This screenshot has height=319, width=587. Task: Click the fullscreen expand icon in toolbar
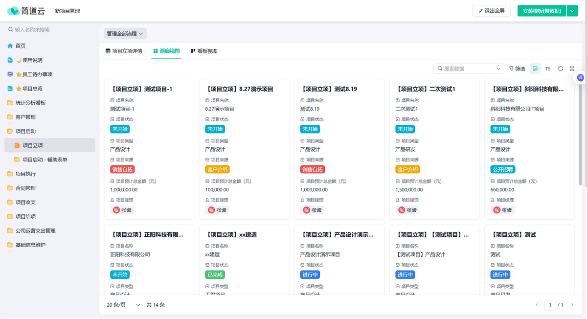click(572, 69)
